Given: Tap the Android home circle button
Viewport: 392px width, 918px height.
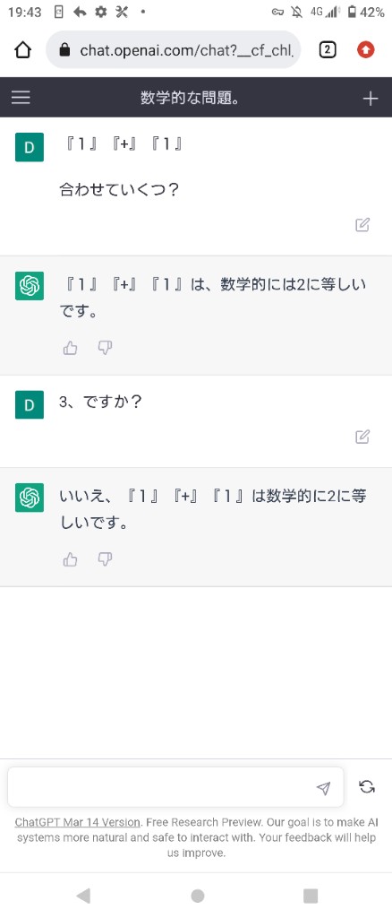Looking at the screenshot, I should [198, 896].
